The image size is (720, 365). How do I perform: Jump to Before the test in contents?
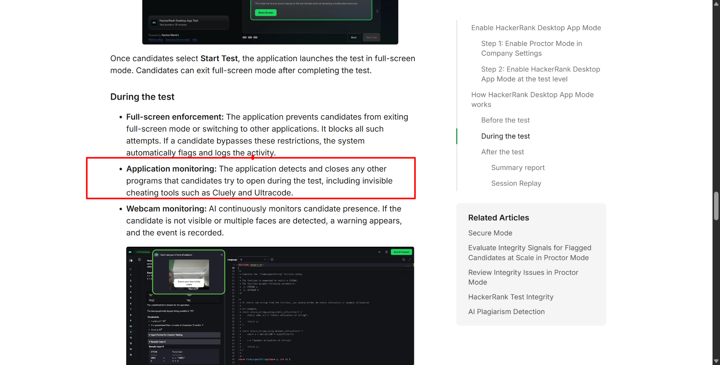click(505, 120)
